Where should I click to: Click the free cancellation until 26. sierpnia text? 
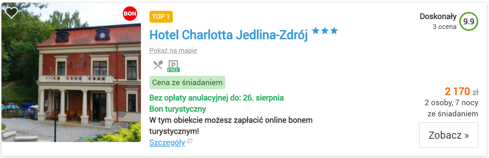216,98
